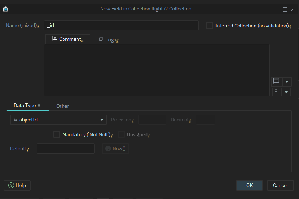Confirm with the OK button

tap(249, 185)
